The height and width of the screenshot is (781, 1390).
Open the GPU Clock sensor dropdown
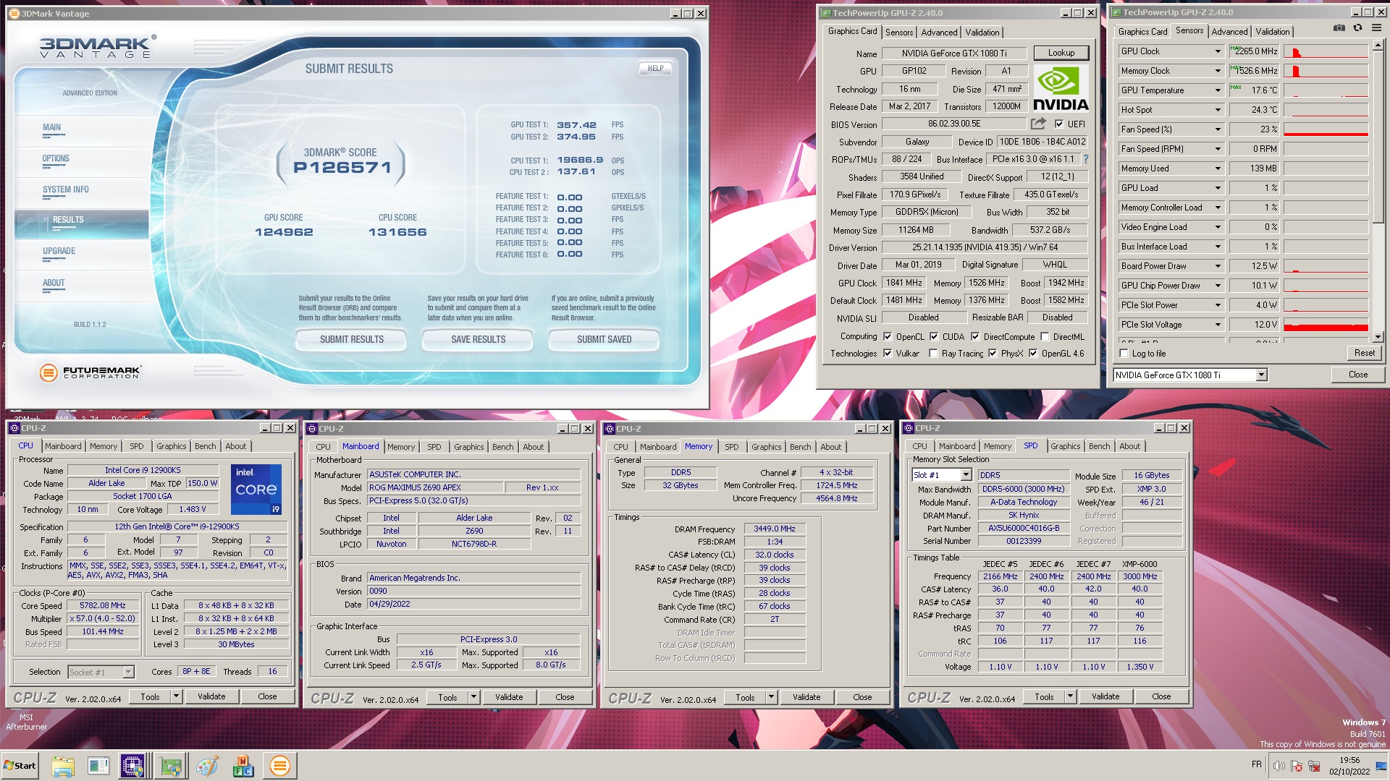[1218, 51]
